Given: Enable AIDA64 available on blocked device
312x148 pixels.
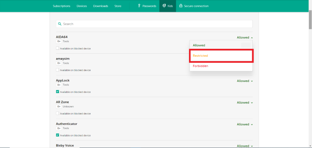Looking at the screenshot, I should pyautogui.click(x=57, y=48).
